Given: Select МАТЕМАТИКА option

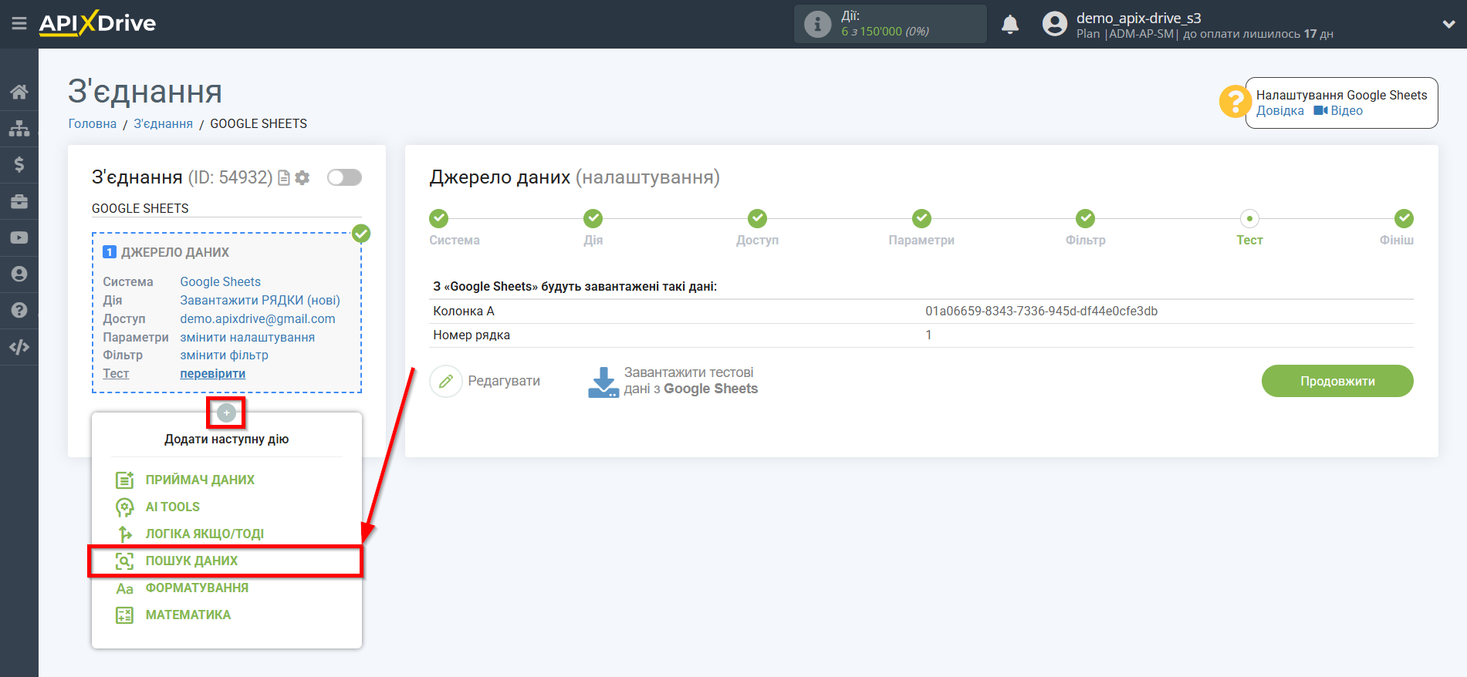Looking at the screenshot, I should click(x=188, y=615).
